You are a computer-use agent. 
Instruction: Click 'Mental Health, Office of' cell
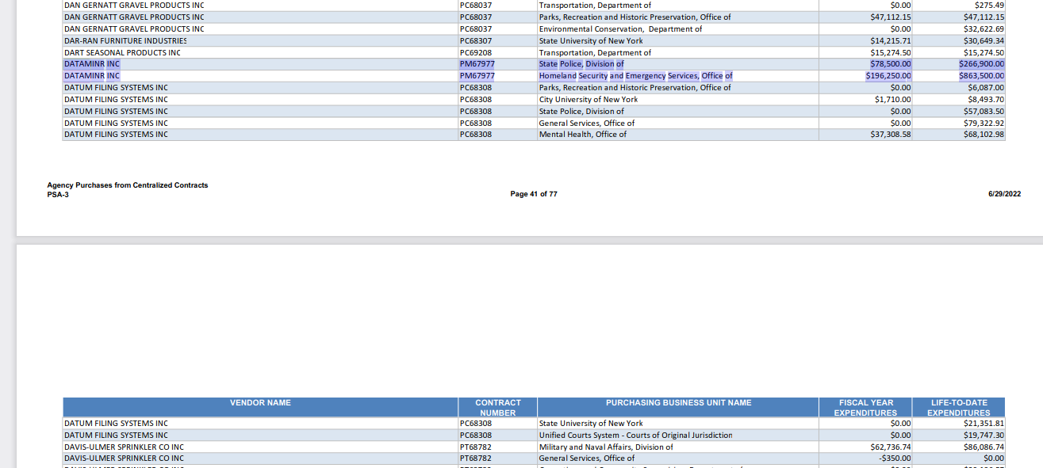tap(582, 135)
